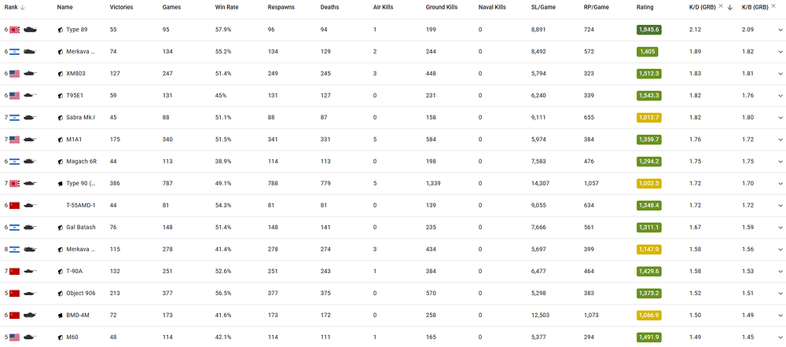Viewport: 786px width, 347px height.
Task: Remove the K/B (GRB) column
Action: point(773,6)
